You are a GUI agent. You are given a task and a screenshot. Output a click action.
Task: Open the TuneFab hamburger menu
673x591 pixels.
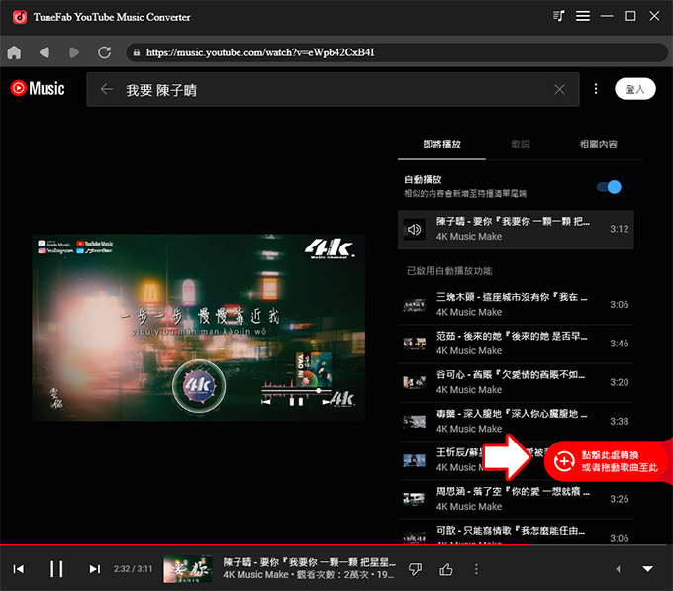tap(582, 16)
